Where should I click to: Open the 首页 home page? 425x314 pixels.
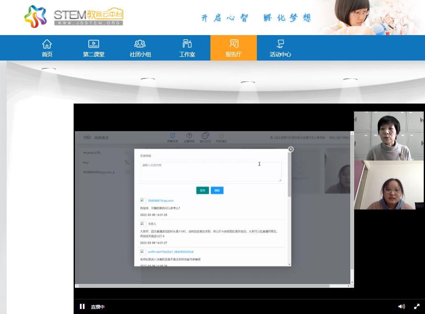point(47,48)
